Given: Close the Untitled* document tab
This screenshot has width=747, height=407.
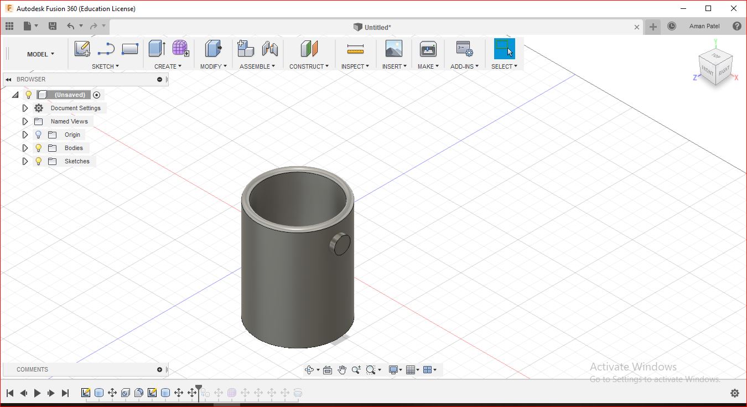Looking at the screenshot, I should tap(637, 27).
